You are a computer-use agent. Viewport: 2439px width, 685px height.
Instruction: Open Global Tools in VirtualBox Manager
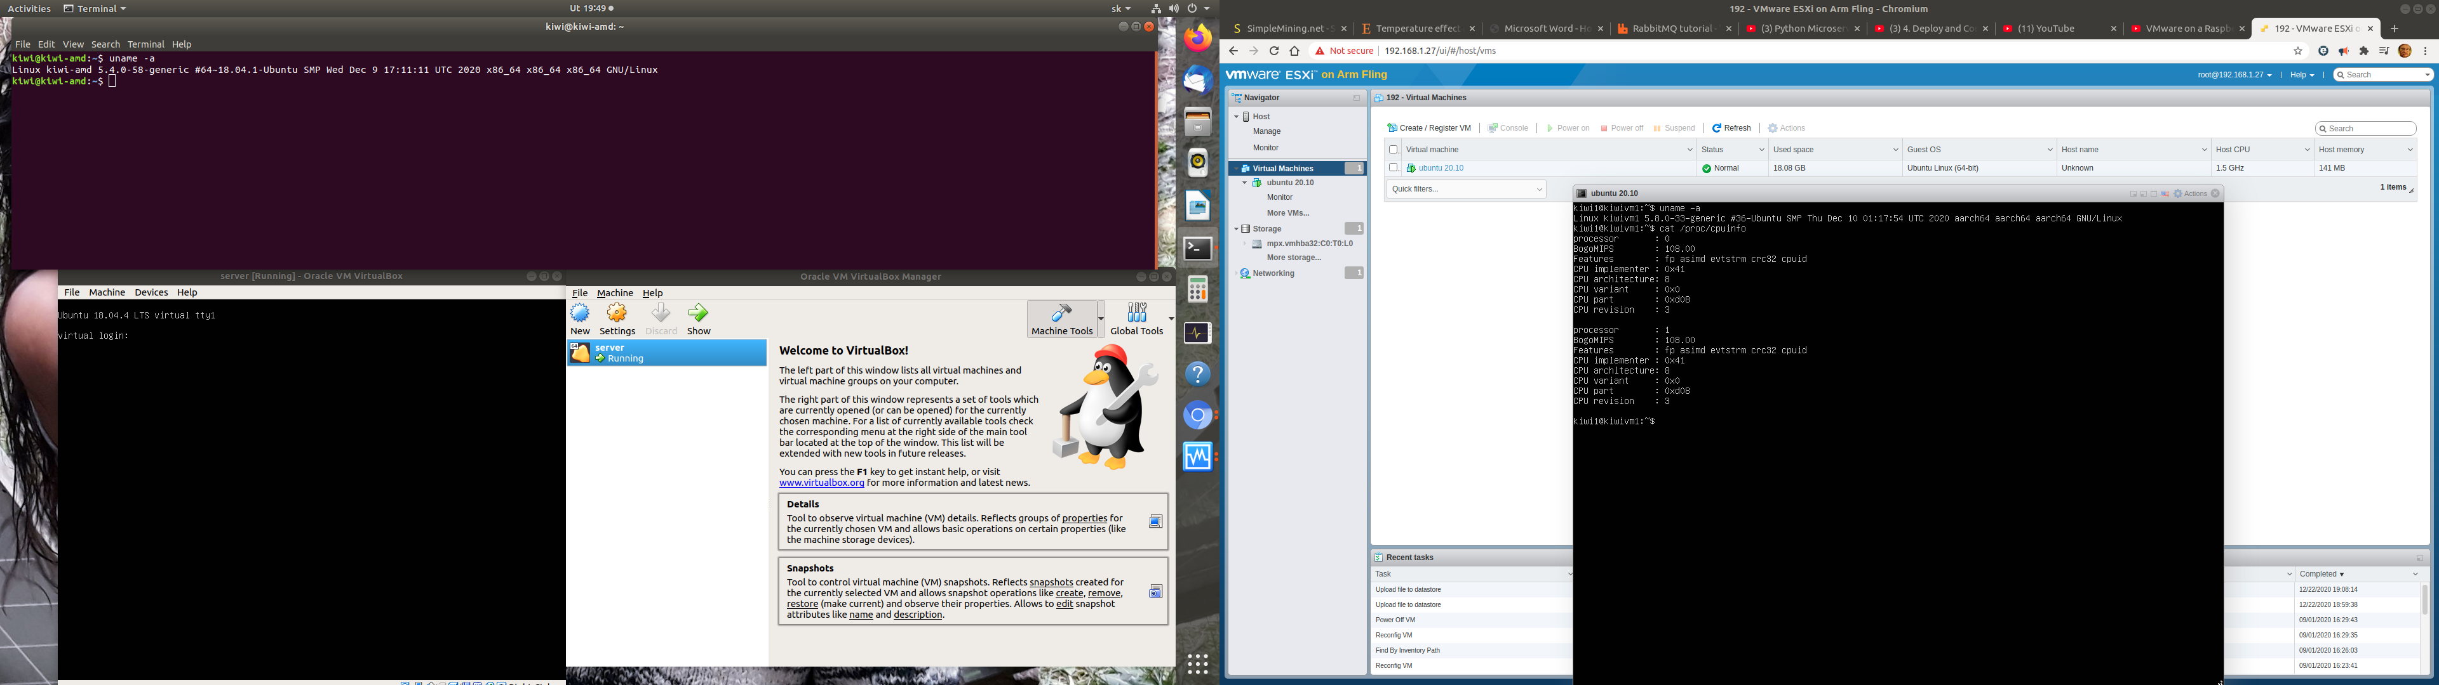point(1137,319)
